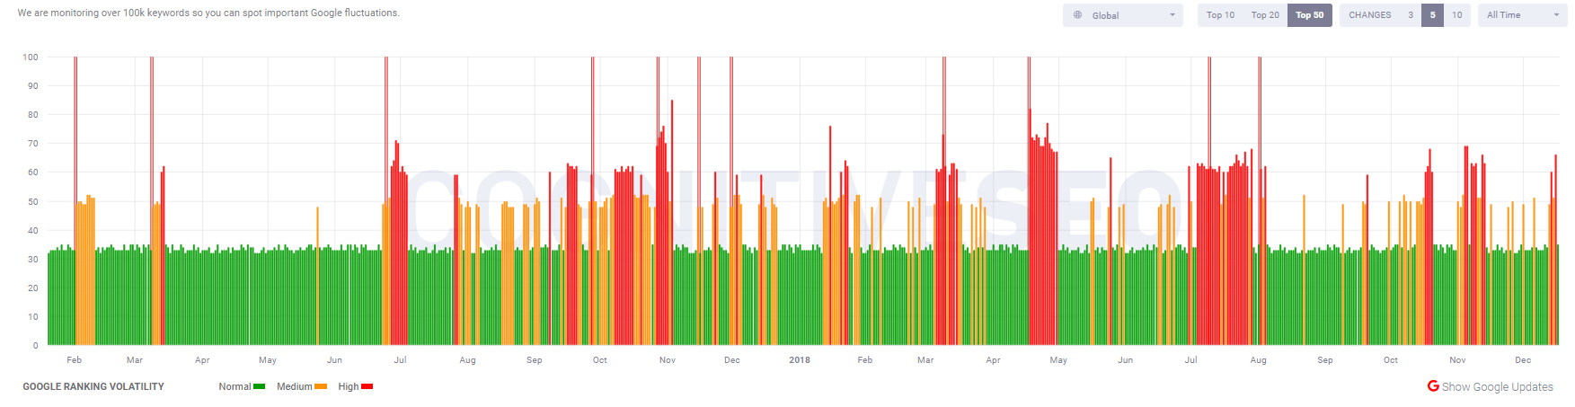Image resolution: width=1575 pixels, height=407 pixels.
Task: Click the CHANGES label
Action: pyautogui.click(x=1370, y=15)
